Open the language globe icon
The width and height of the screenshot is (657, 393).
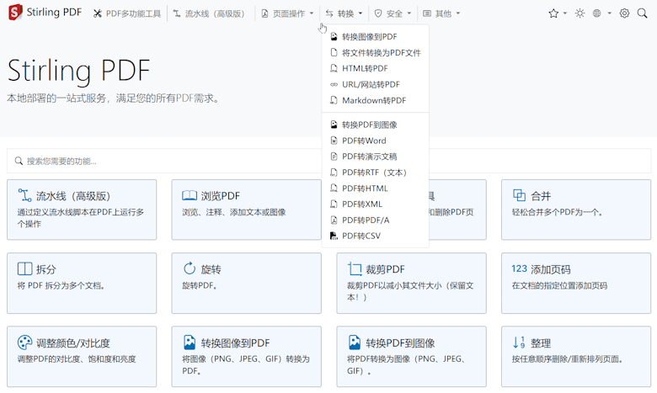(597, 13)
